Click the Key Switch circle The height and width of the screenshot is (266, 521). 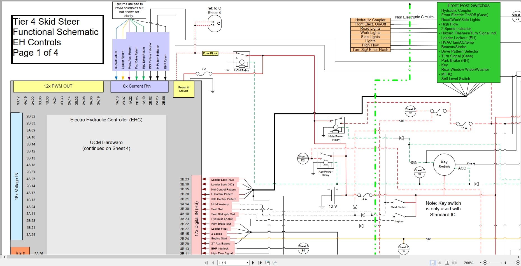click(444, 164)
